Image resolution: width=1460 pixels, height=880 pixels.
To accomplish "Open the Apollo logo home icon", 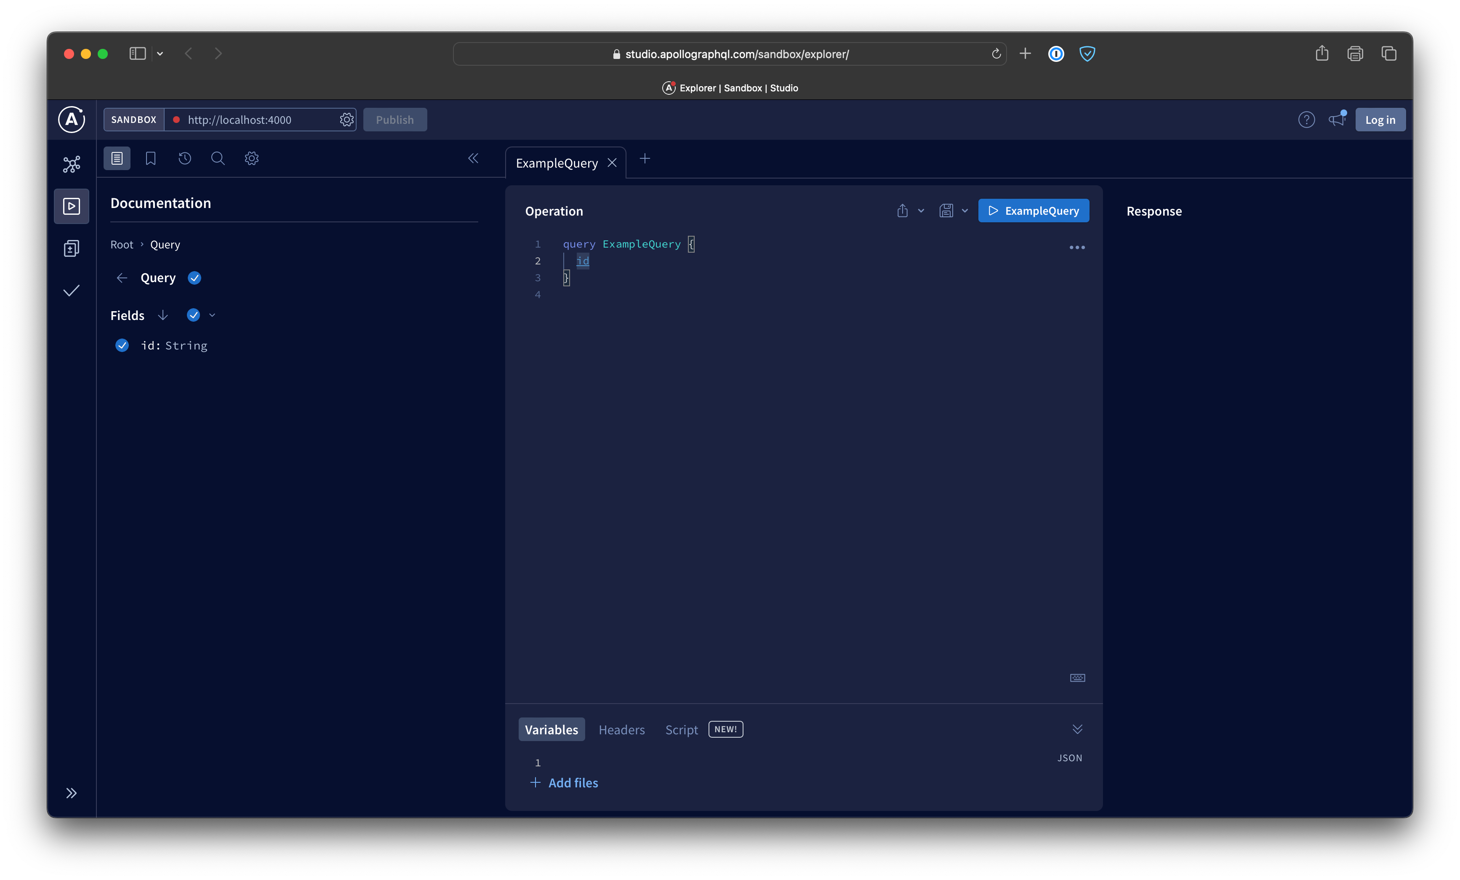I will (x=71, y=120).
